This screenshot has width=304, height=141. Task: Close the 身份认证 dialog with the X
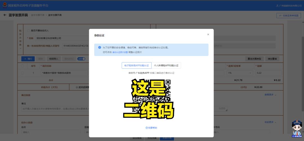[x=208, y=34]
